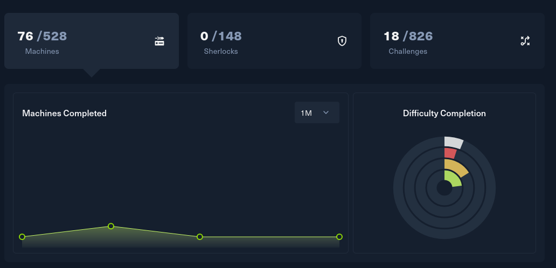Screen dimensions: 556x268
Task: Click the Machines Completed heading
Action: (x=64, y=114)
